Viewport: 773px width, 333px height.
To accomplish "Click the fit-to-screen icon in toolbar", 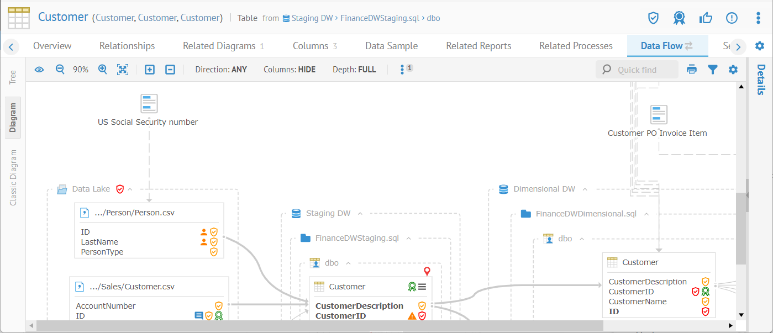I will pos(123,70).
